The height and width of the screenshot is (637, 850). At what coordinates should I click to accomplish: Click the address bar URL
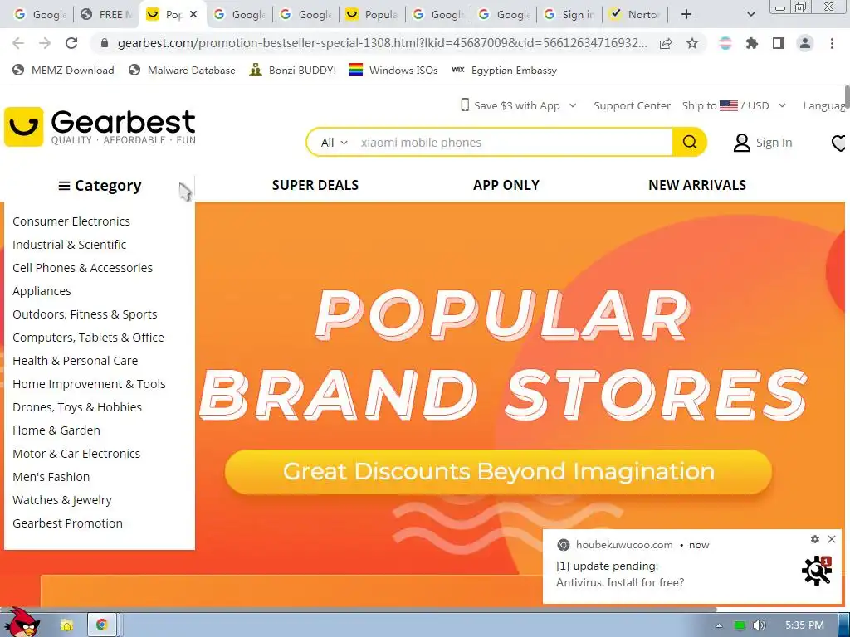tap(382, 43)
